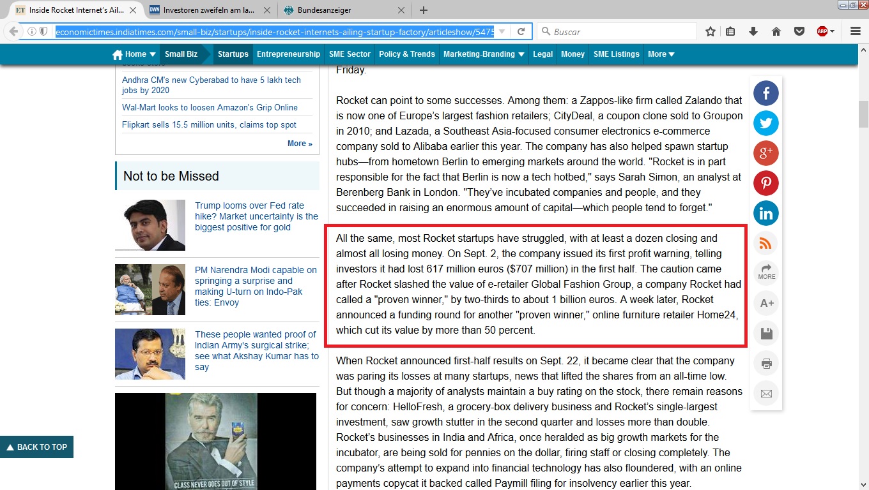869x490 pixels.
Task: Close the Bundesanzeiger tab
Action: tap(401, 10)
